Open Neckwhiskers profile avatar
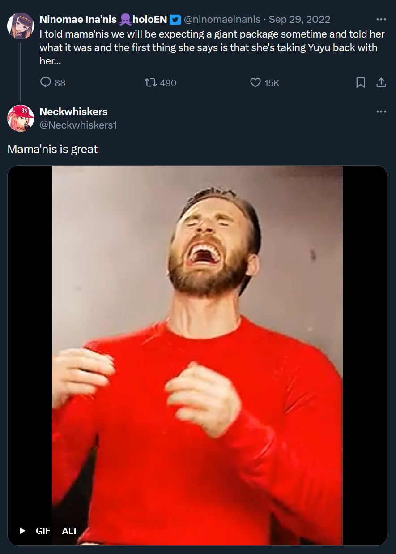The width and height of the screenshot is (396, 554). (x=21, y=118)
